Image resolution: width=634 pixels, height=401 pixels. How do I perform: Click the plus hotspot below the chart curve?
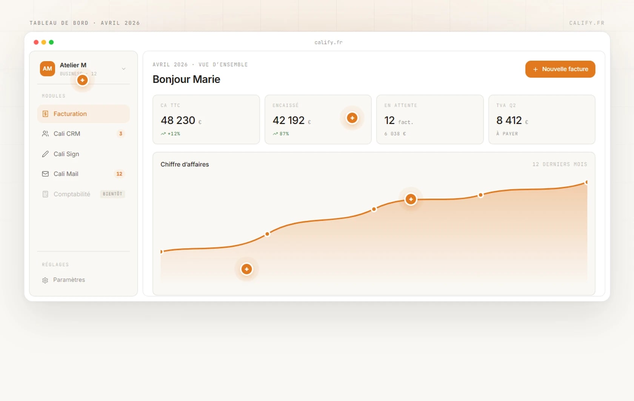246,269
